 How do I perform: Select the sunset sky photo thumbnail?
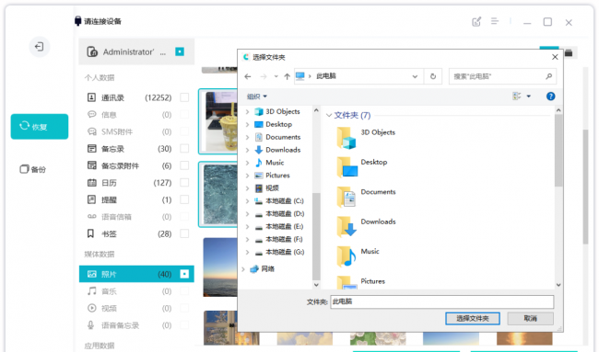220,267
